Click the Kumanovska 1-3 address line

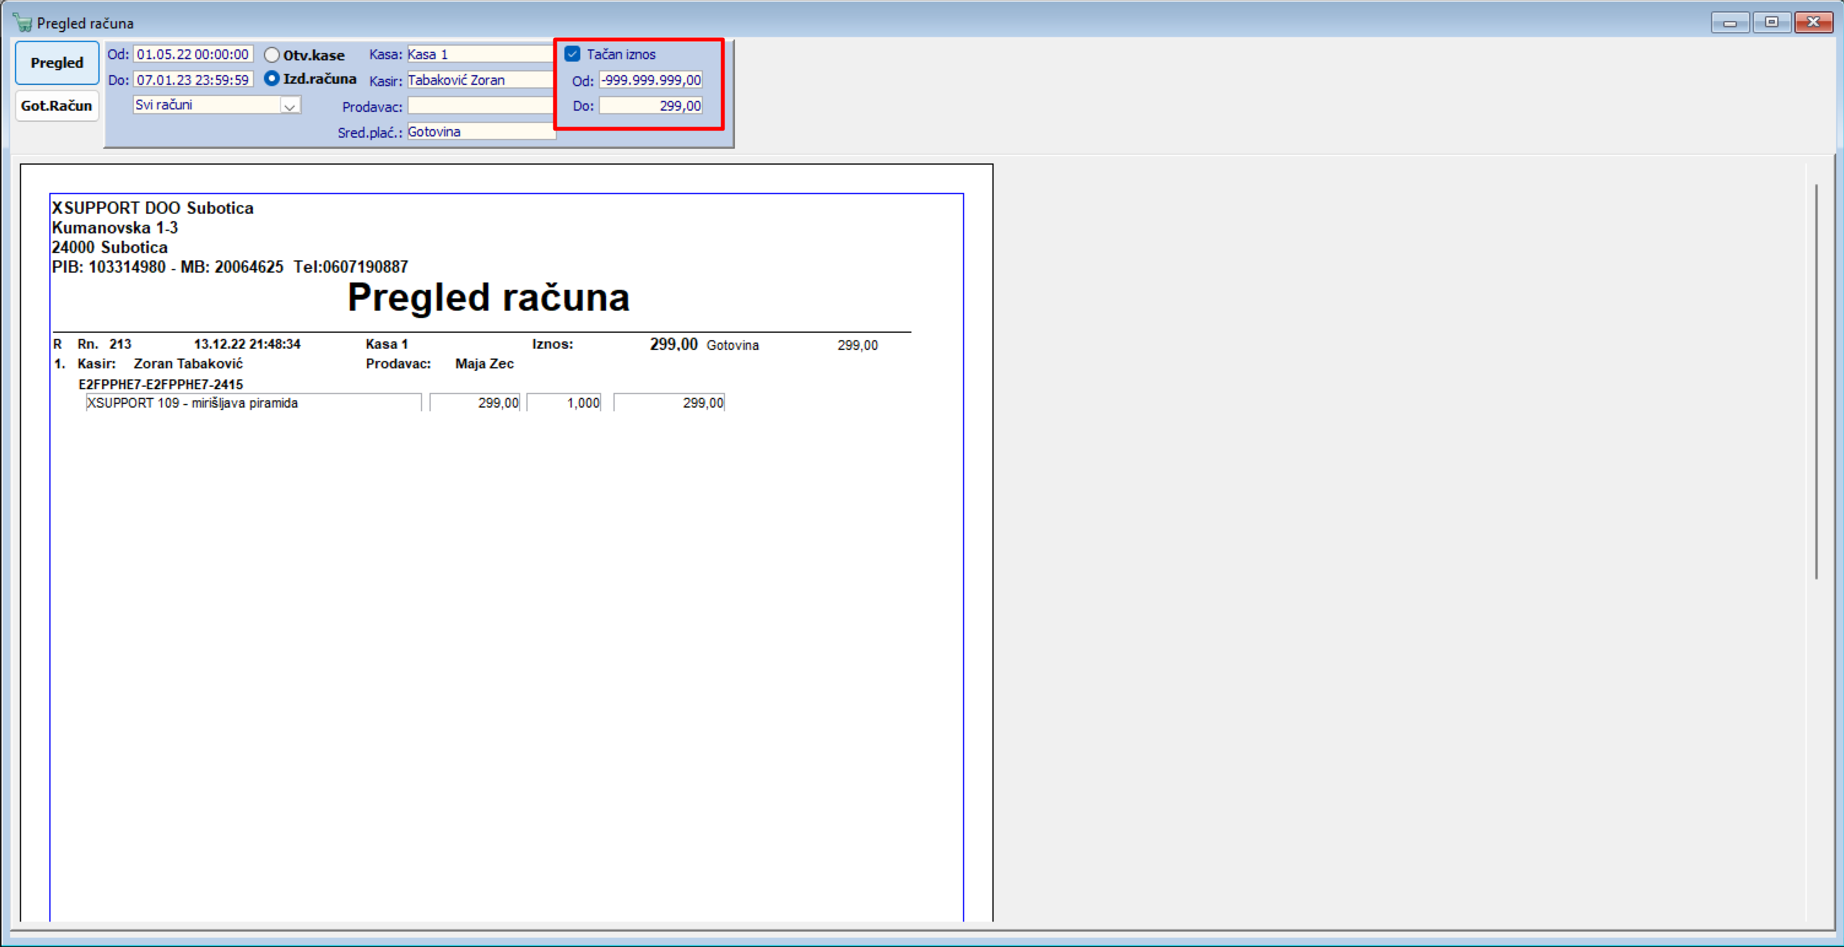tap(114, 228)
